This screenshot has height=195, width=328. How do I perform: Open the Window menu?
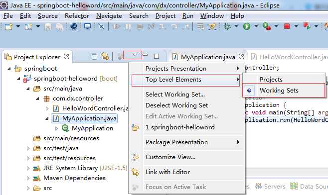(212, 16)
